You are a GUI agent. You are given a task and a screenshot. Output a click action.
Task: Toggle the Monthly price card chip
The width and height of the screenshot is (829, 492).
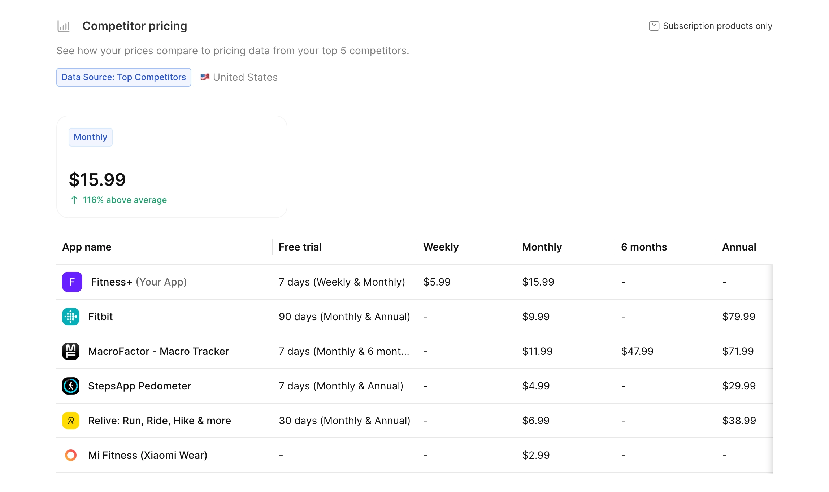click(90, 137)
